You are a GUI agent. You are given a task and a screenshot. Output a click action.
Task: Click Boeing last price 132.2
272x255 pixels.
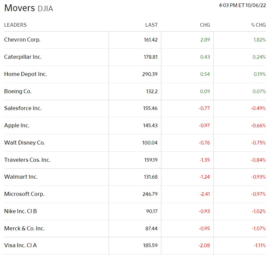(152, 91)
